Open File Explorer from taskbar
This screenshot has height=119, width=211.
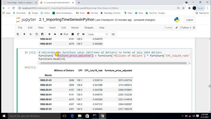click(x=80, y=116)
